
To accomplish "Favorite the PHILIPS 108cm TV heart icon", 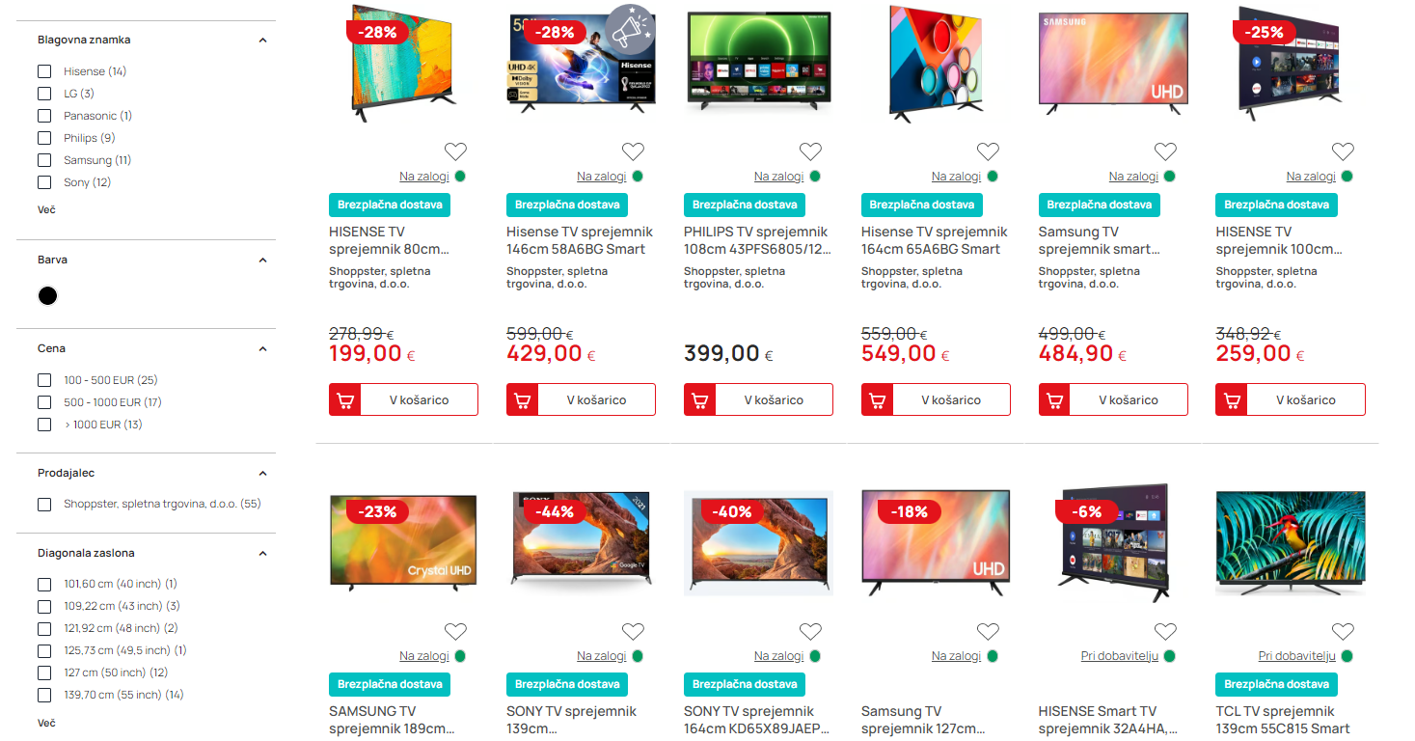I will click(810, 151).
